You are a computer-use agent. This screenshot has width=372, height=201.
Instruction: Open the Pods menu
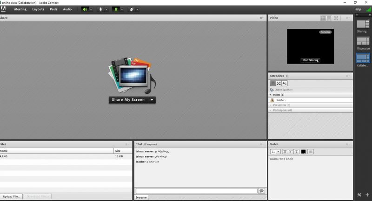click(53, 9)
